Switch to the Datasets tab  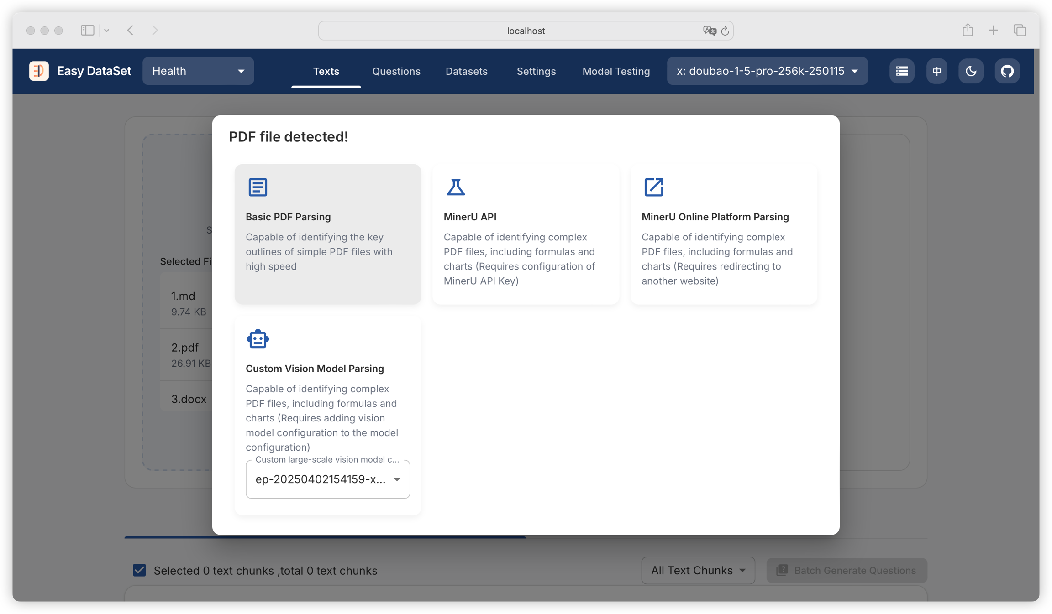point(466,71)
